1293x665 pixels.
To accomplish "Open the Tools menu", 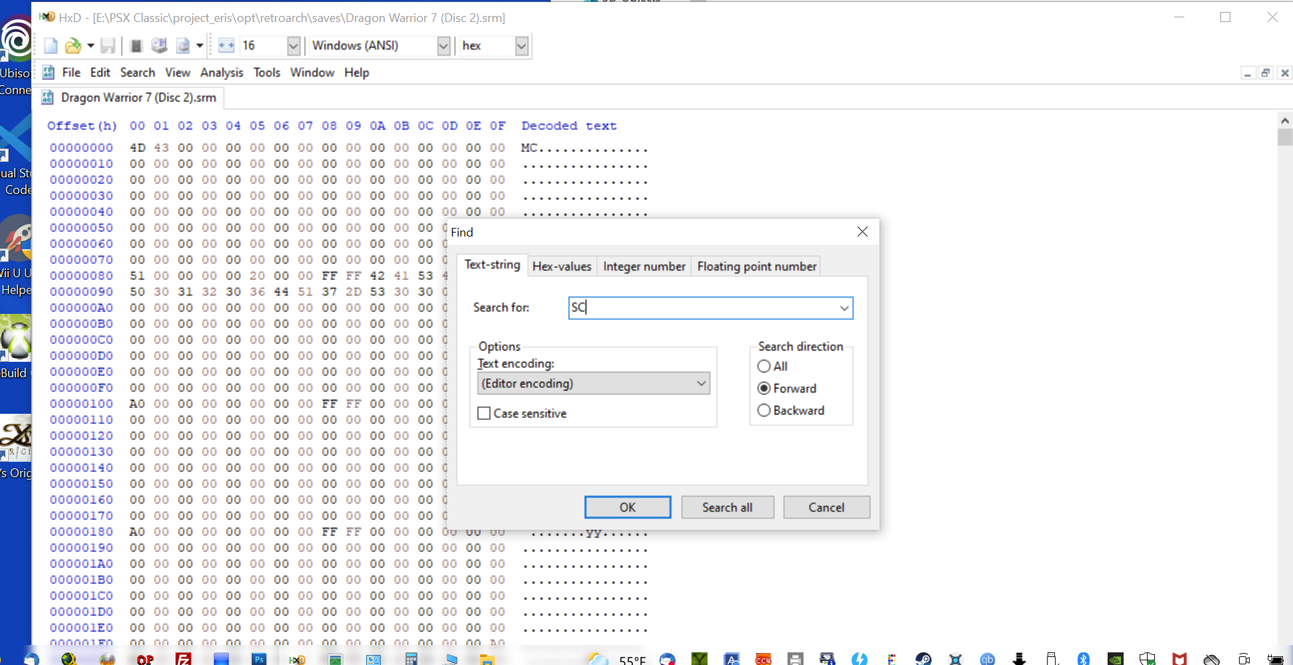I will [267, 72].
